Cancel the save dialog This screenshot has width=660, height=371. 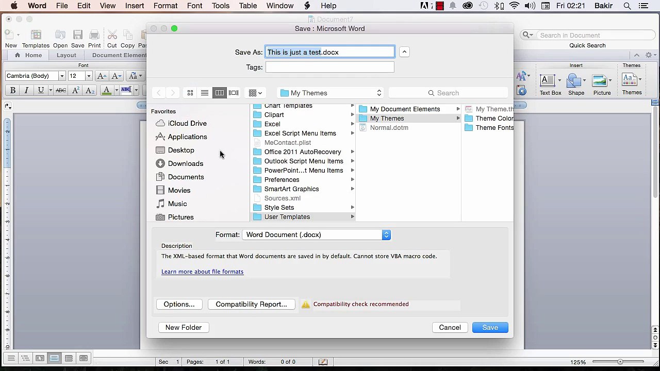[450, 327]
